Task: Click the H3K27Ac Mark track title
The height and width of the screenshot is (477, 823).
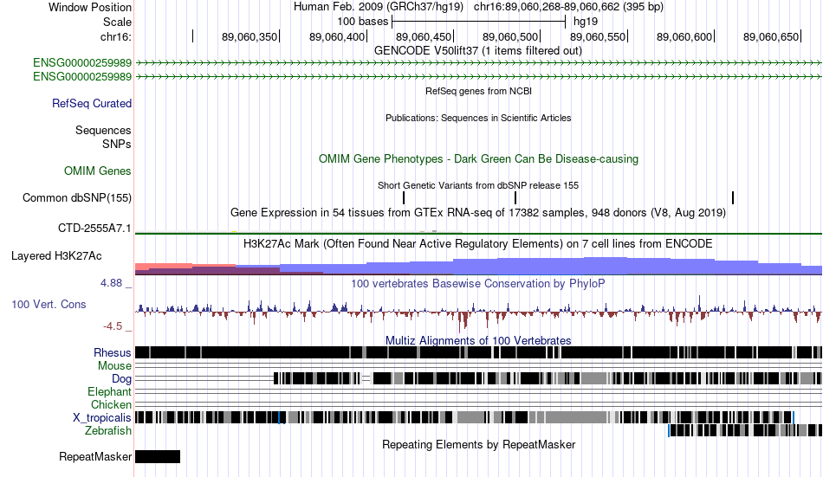Action: point(478,244)
